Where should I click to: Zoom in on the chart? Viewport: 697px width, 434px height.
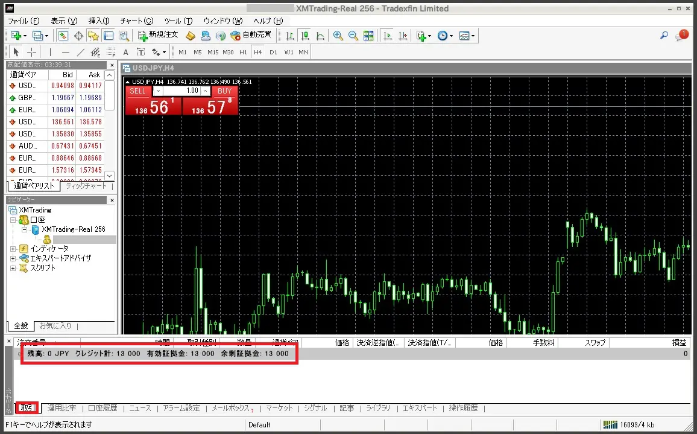(338, 36)
